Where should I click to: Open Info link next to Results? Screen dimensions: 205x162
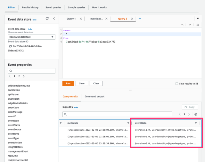[x=76, y=107]
